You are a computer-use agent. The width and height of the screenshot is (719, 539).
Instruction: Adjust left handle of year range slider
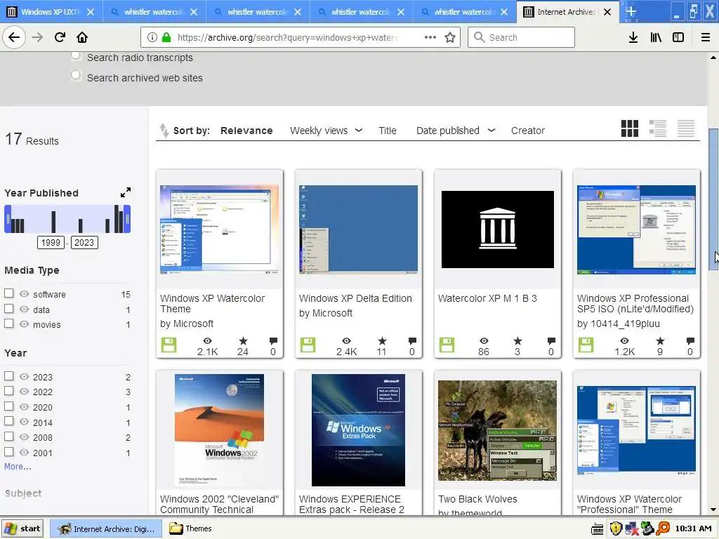(x=7, y=219)
